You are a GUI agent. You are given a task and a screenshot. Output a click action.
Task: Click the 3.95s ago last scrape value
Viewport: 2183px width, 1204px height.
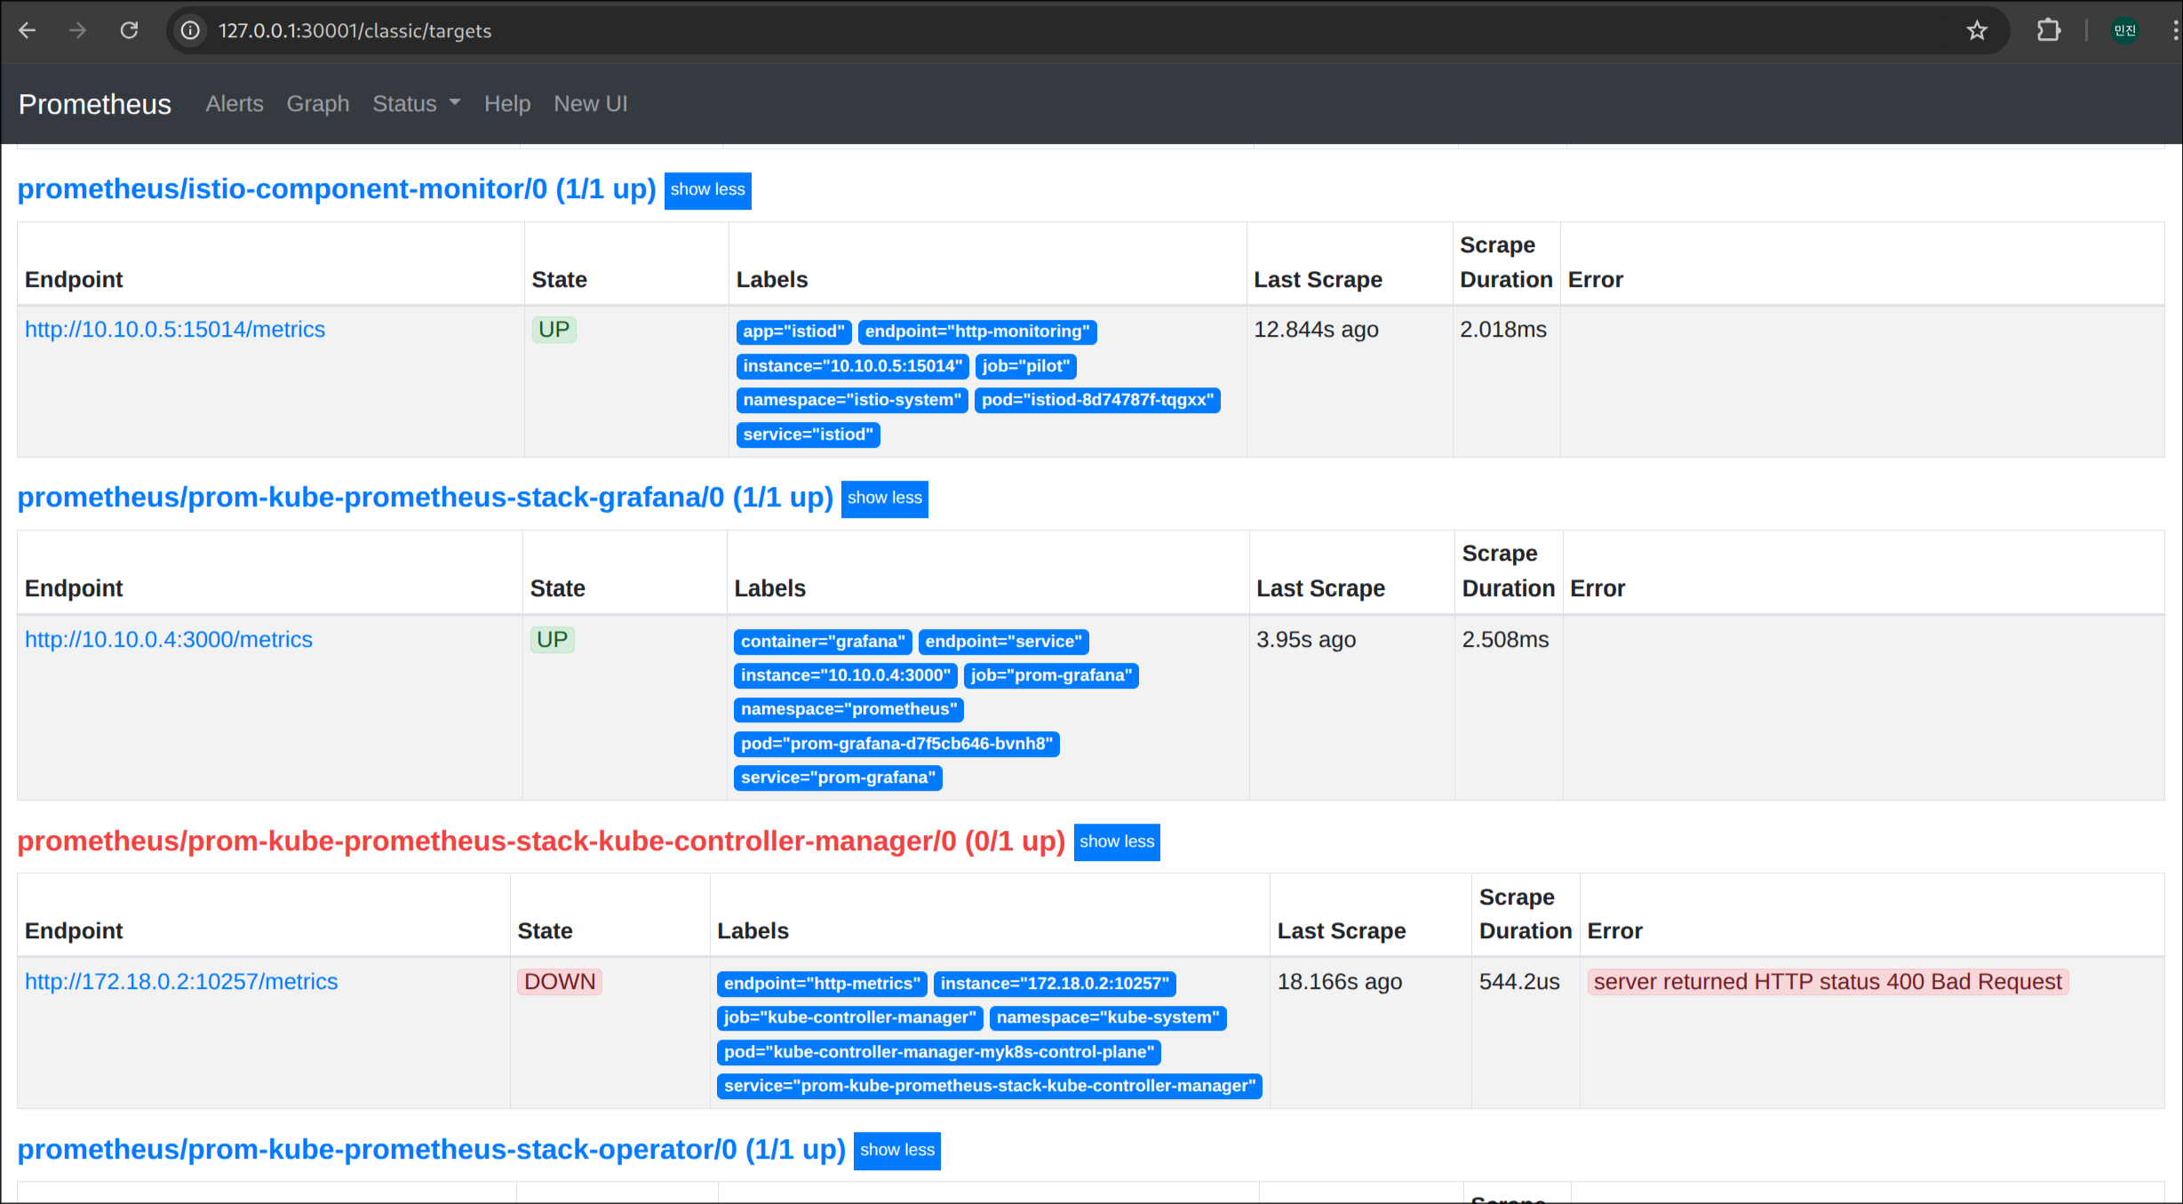click(x=1306, y=640)
